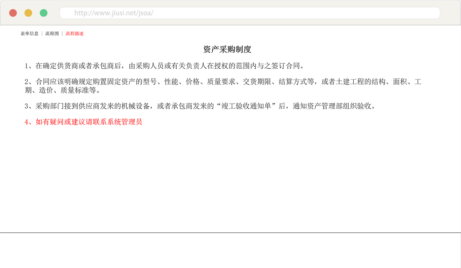Click the 资产采购制度 page title
This screenshot has height=268, width=461.
click(227, 49)
